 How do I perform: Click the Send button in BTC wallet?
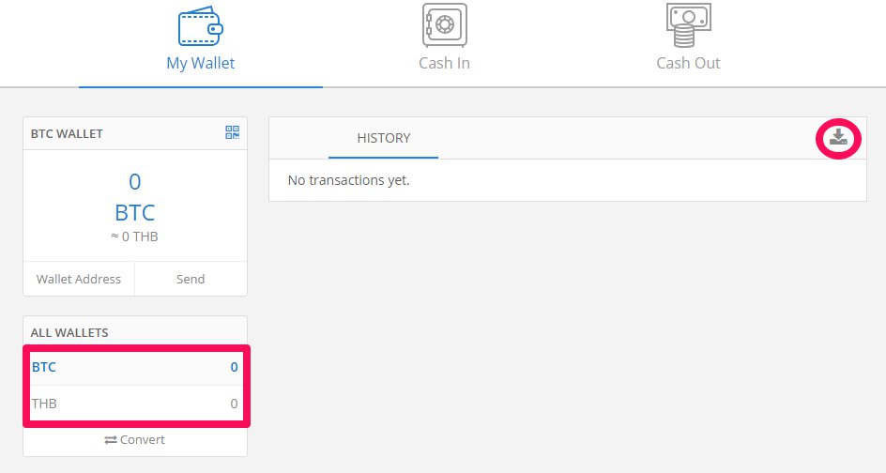coord(191,279)
